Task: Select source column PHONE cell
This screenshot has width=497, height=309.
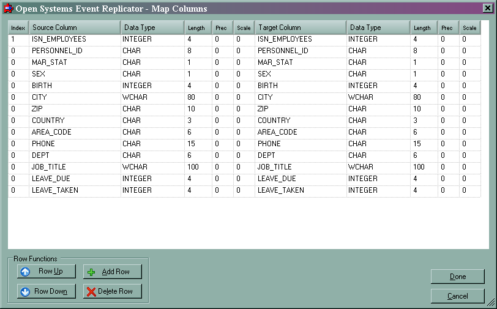Action: click(x=75, y=144)
